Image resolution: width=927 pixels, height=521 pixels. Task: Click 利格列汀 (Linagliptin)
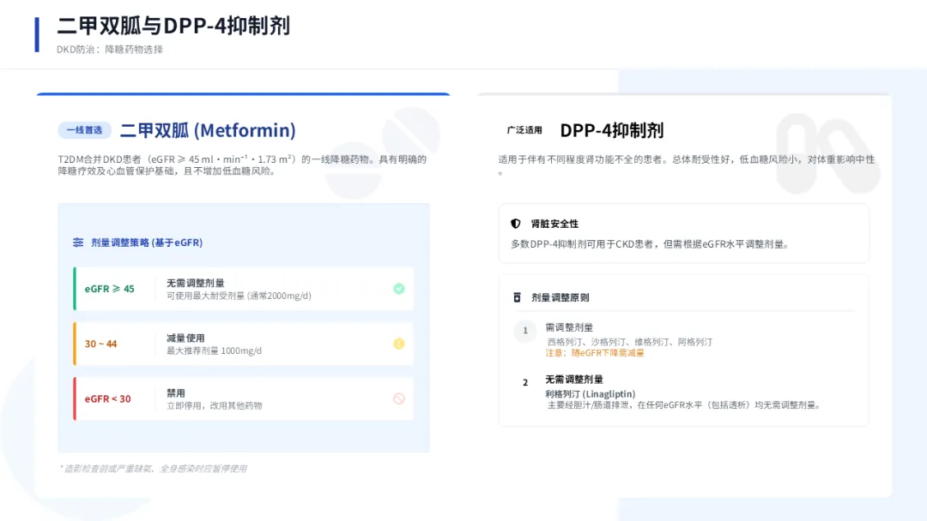coord(590,393)
